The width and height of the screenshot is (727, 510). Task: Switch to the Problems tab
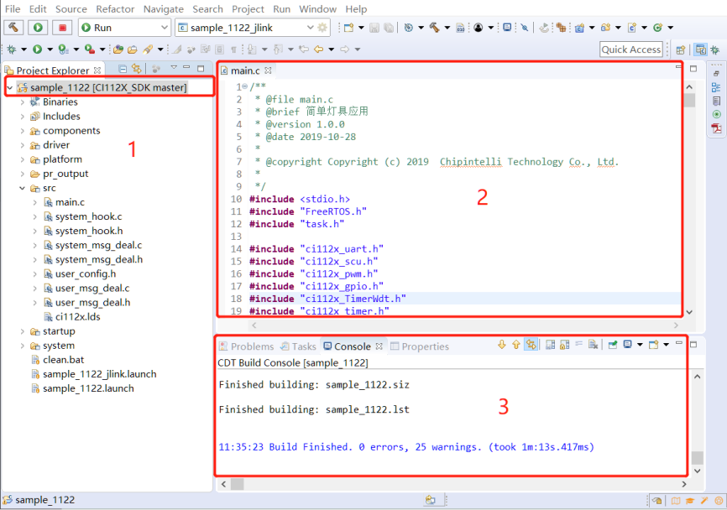coord(246,346)
